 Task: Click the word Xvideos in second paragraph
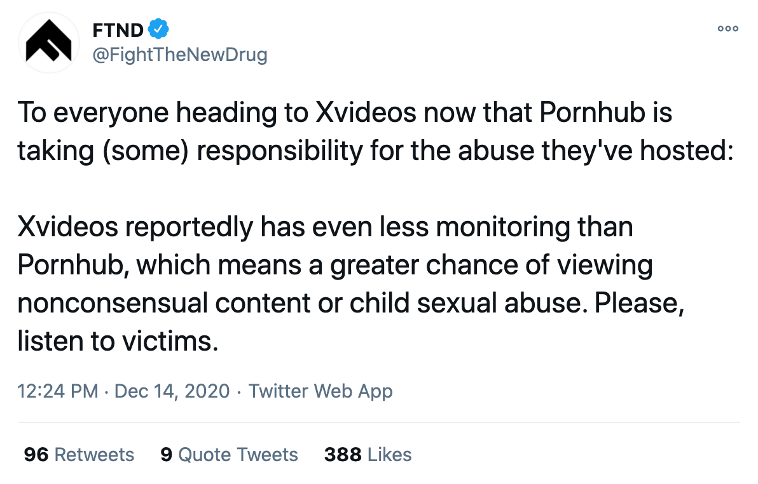pyautogui.click(x=67, y=227)
